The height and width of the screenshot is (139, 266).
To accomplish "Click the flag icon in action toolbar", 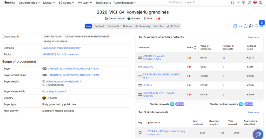I will 251,26.
